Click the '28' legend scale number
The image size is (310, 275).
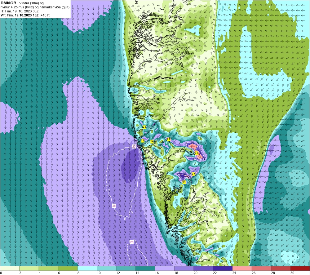pyautogui.click(x=273, y=273)
